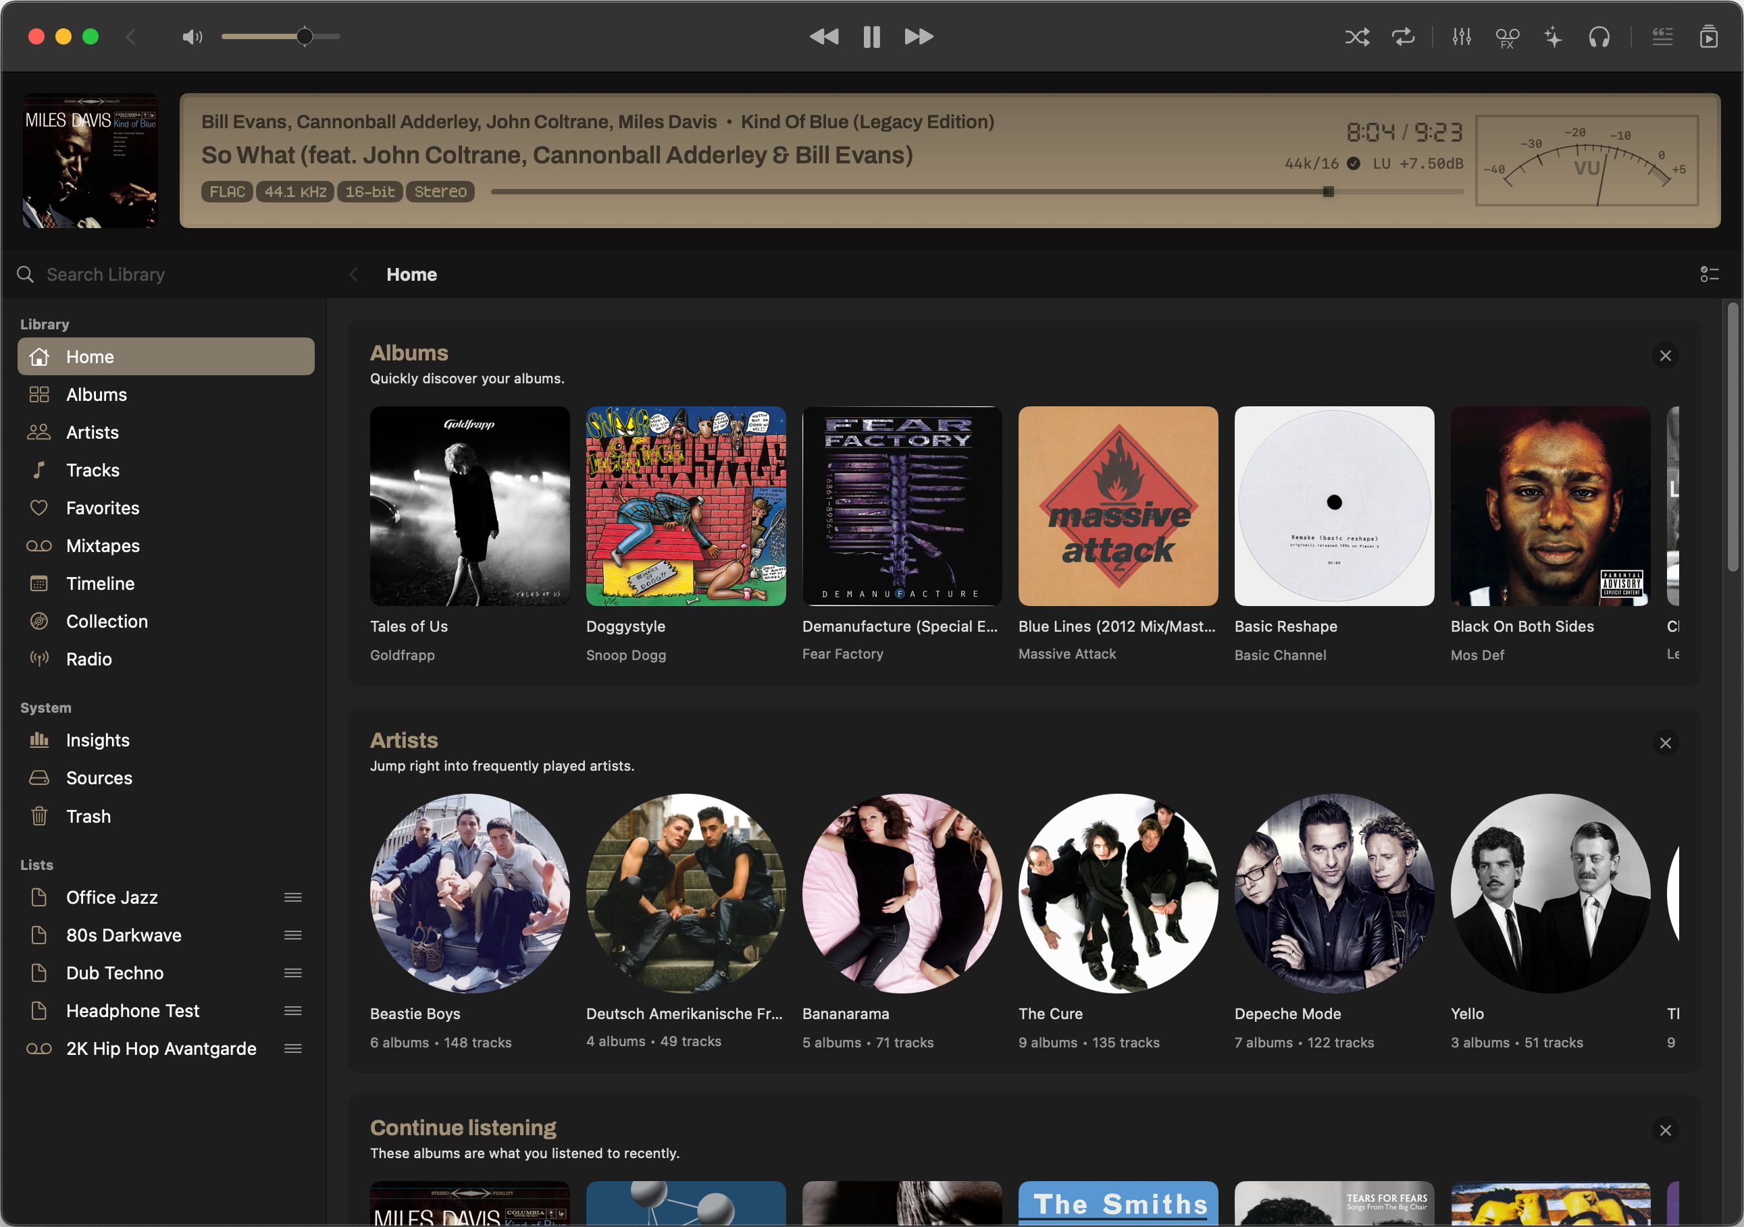
Task: Open The Cure artist photo
Action: [x=1118, y=894]
